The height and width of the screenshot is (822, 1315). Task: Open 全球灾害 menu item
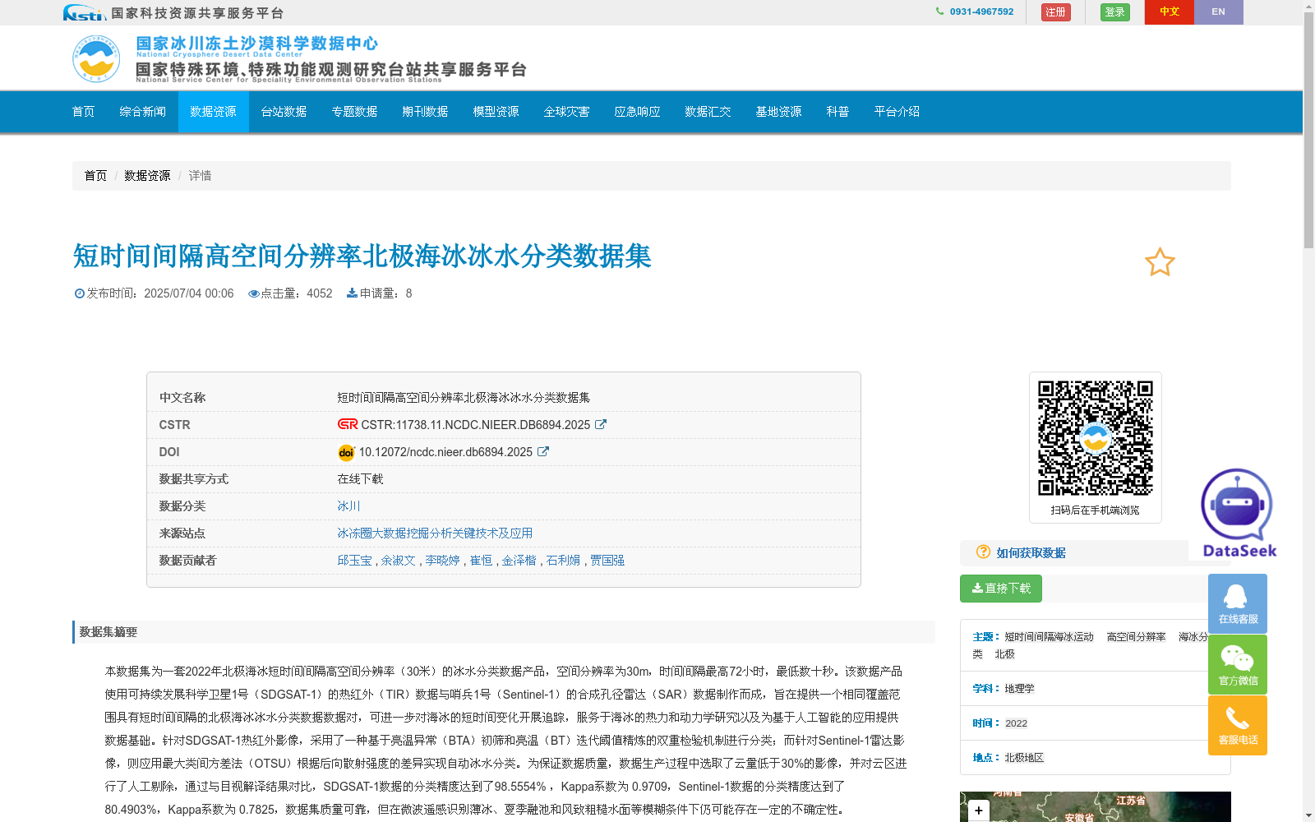pos(567,112)
